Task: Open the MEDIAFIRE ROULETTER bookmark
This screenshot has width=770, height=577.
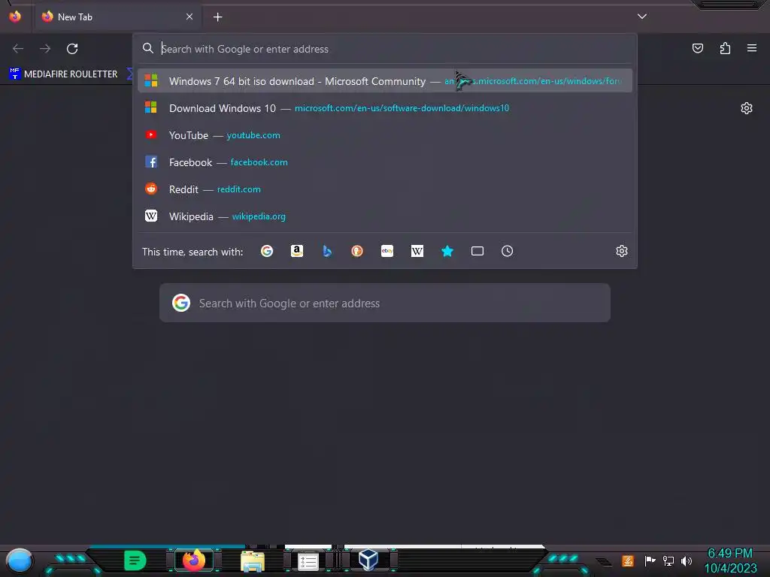Action: (63, 74)
